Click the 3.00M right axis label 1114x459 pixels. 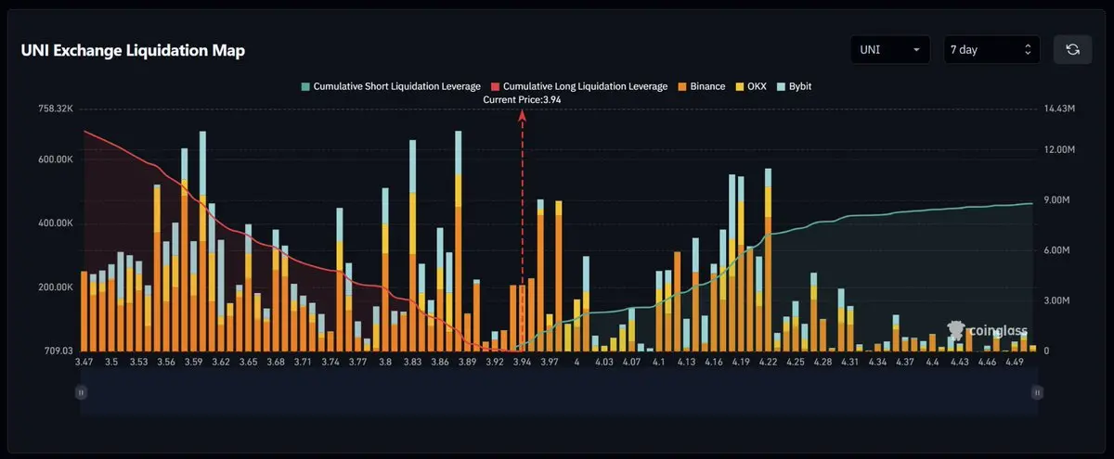click(1057, 300)
